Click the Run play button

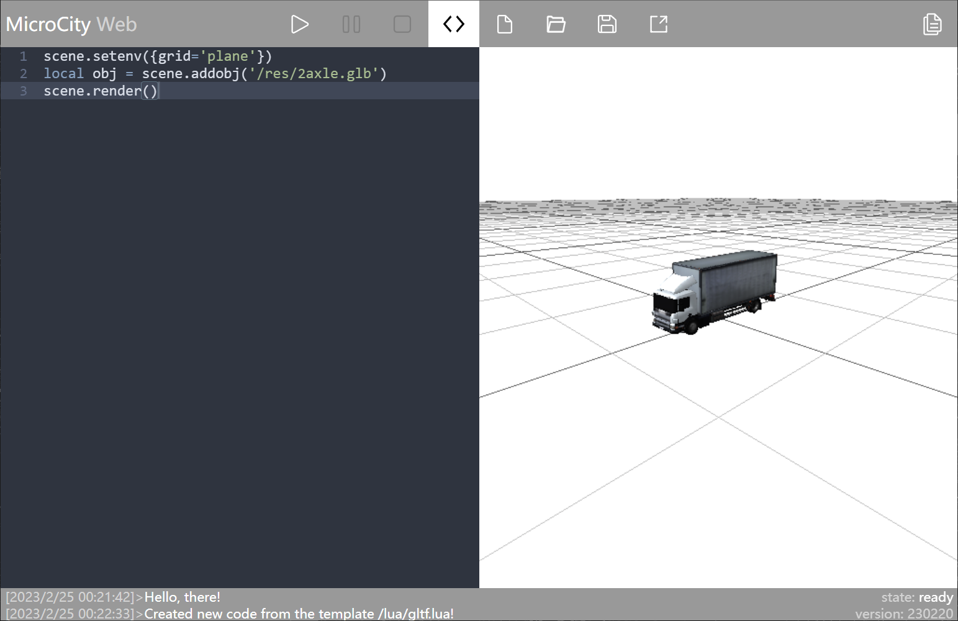tap(300, 24)
